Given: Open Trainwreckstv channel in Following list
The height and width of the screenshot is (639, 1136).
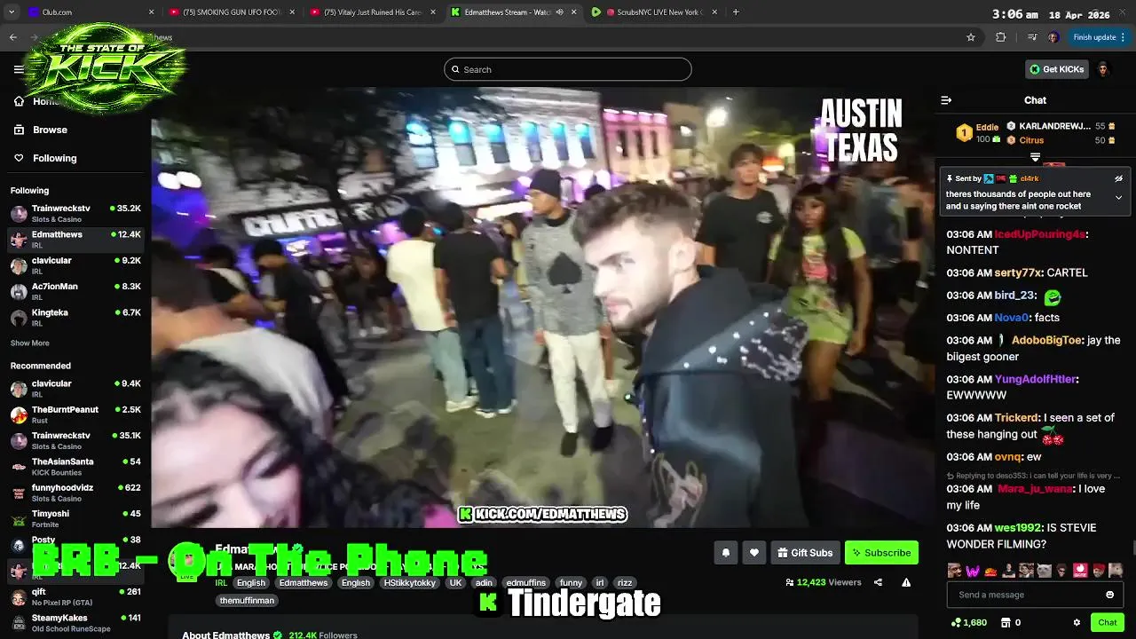Looking at the screenshot, I should click(75, 213).
